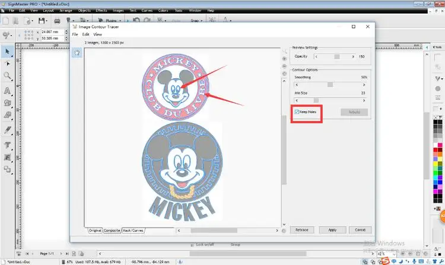This screenshot has height=265, width=445.
Task: Click the Smoothing slider thumb
Action: (x=330, y=85)
